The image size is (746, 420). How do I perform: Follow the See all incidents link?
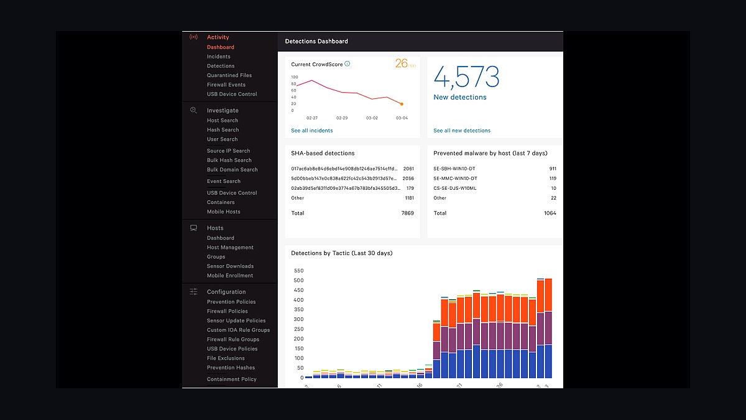pyautogui.click(x=312, y=131)
